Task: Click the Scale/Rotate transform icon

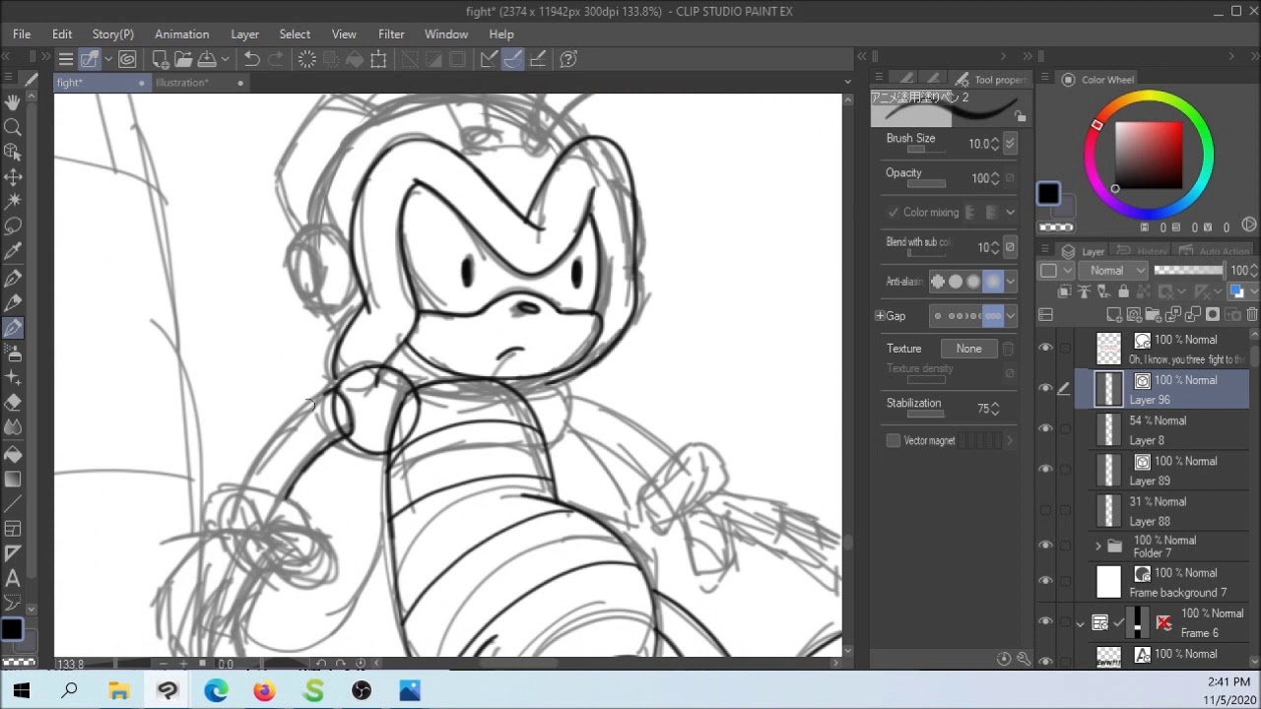Action: pyautogui.click(x=378, y=59)
